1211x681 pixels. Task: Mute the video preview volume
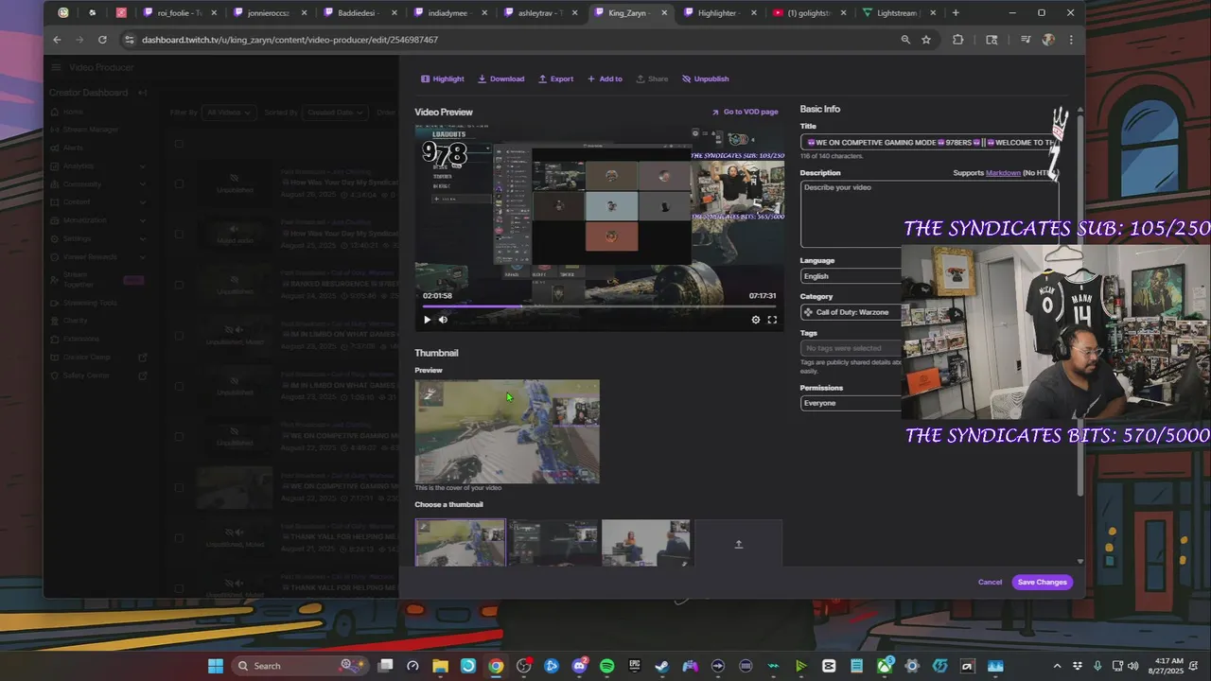tap(443, 320)
